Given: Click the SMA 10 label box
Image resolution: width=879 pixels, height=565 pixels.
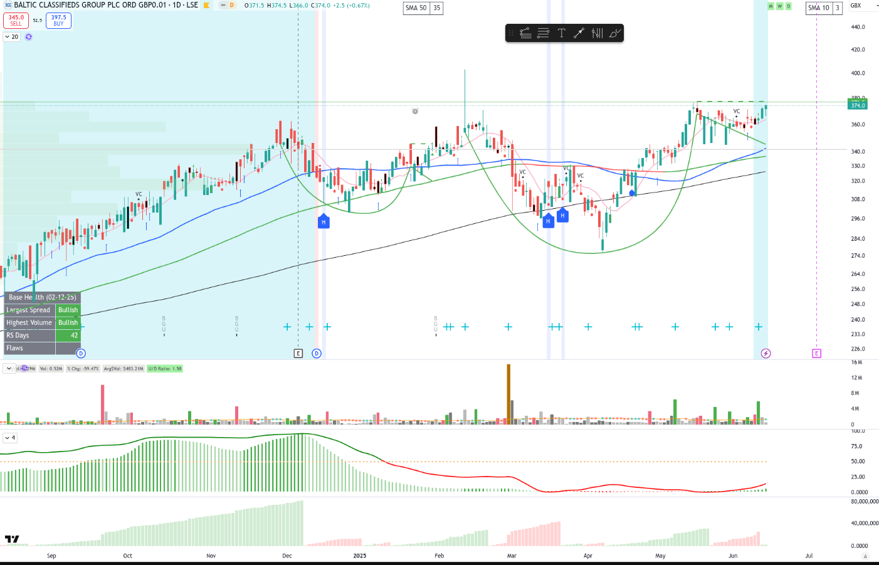Looking at the screenshot, I should coord(818,8).
